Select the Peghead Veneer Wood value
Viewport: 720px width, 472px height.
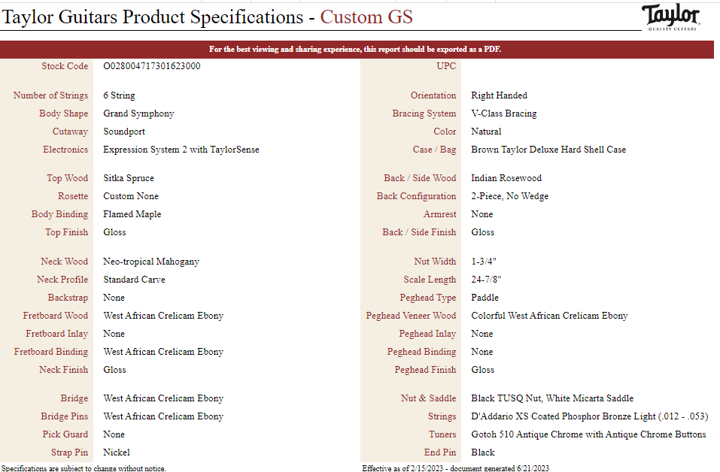point(549,316)
